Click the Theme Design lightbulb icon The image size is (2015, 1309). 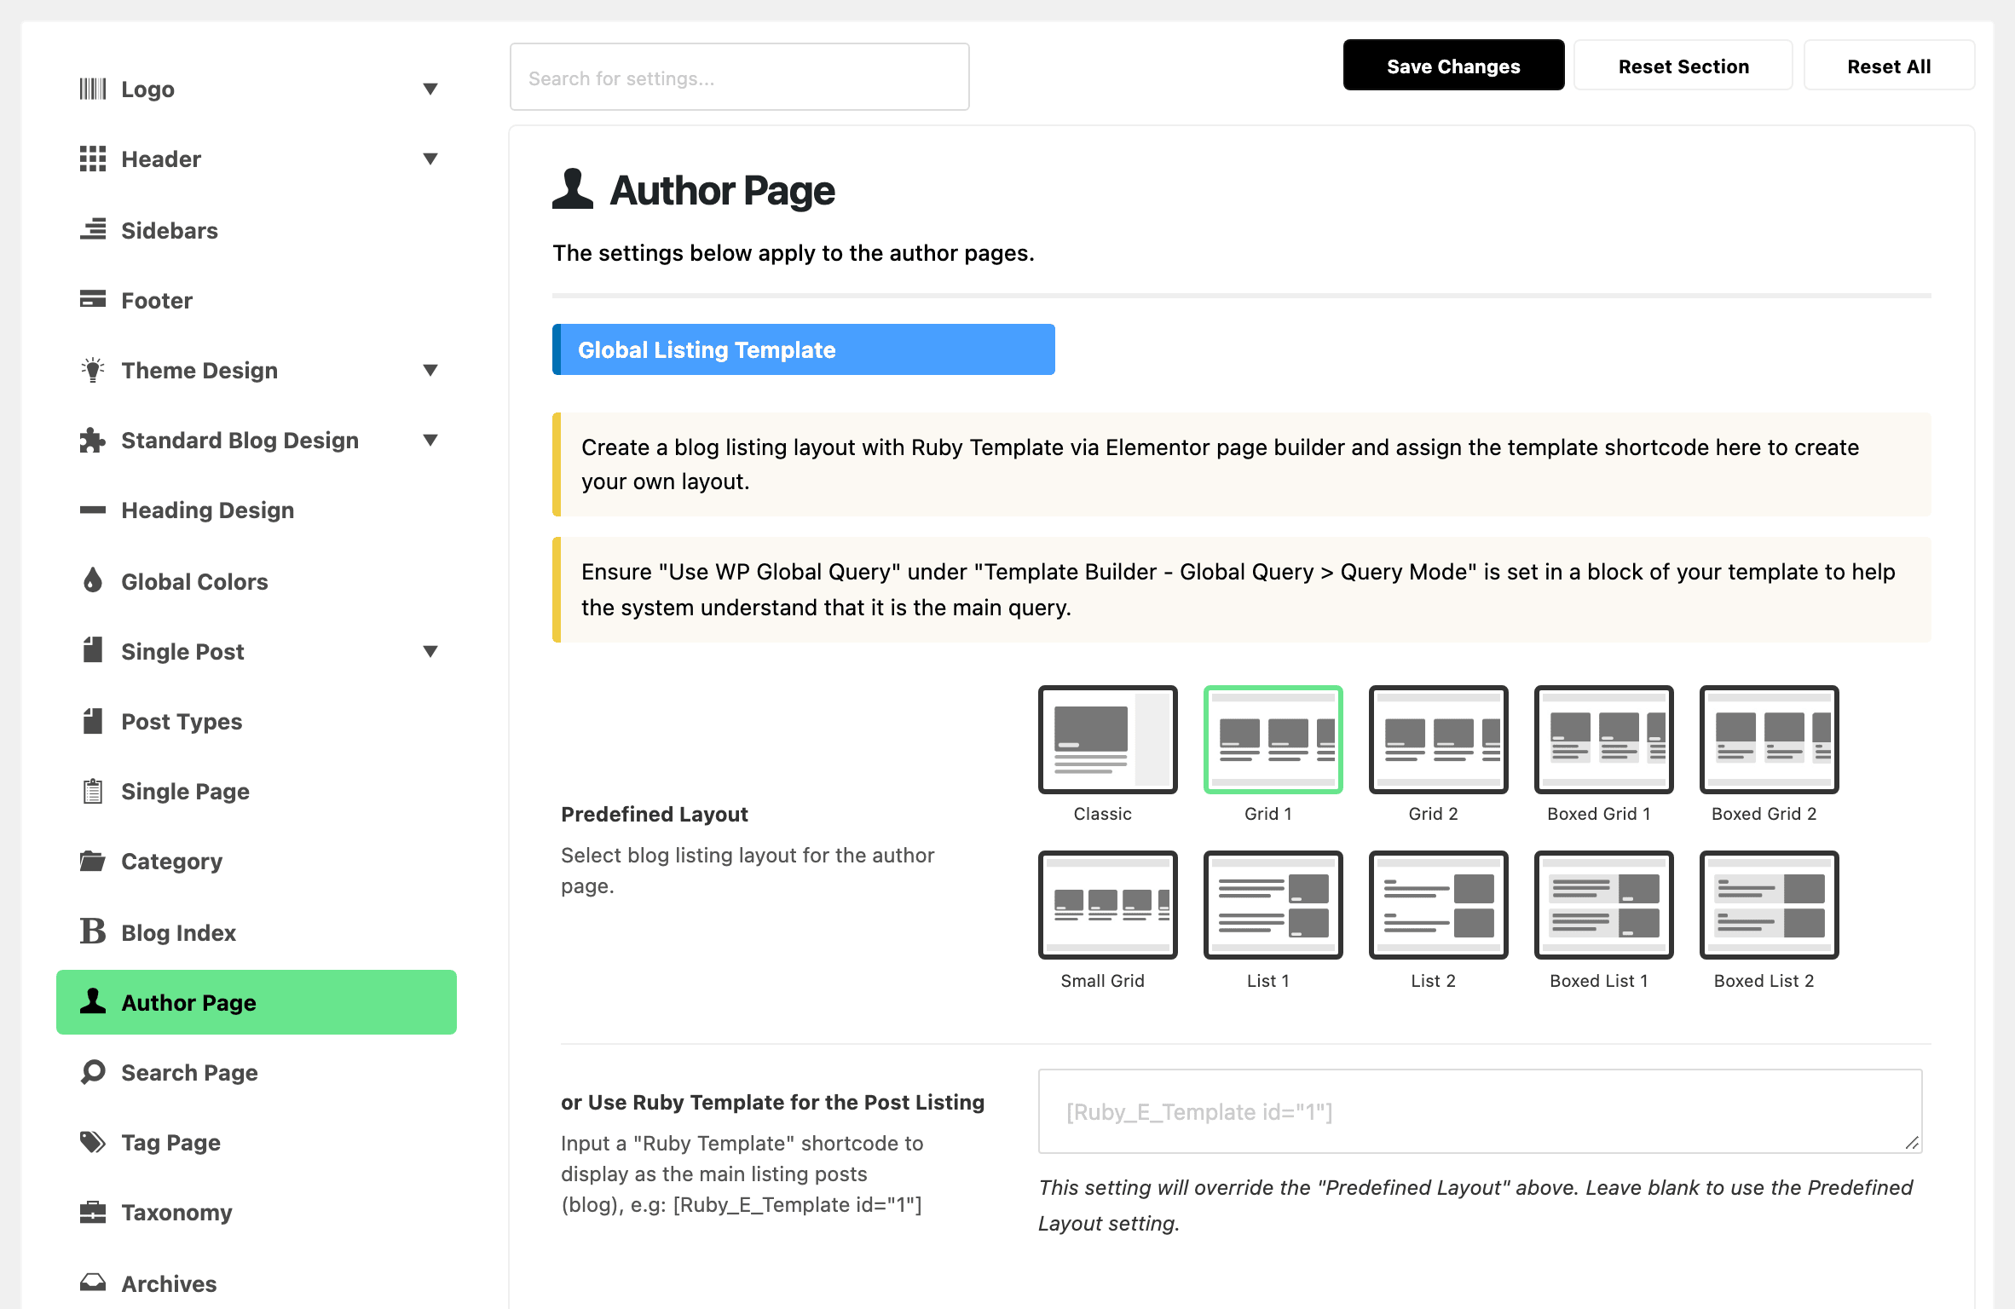[93, 370]
